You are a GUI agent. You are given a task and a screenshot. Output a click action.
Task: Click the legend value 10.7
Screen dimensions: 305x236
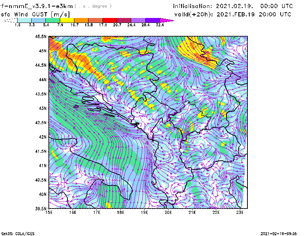74,25
